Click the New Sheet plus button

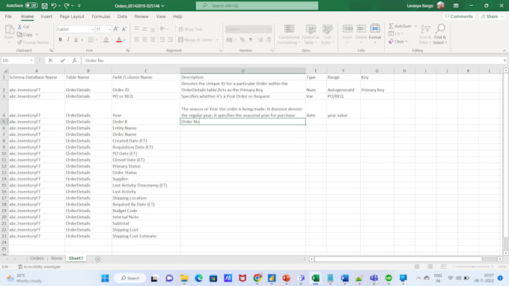[x=98, y=259]
